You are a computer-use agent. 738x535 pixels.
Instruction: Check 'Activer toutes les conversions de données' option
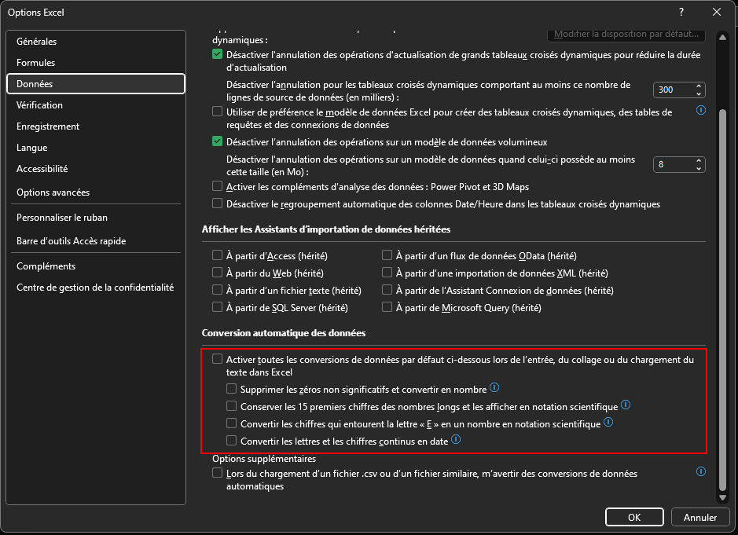point(218,359)
